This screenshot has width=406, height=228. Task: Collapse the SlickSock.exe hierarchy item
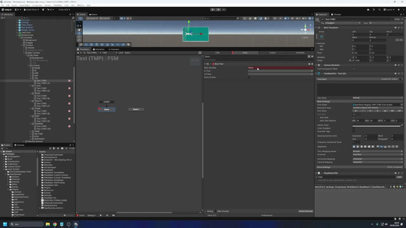[17, 35]
